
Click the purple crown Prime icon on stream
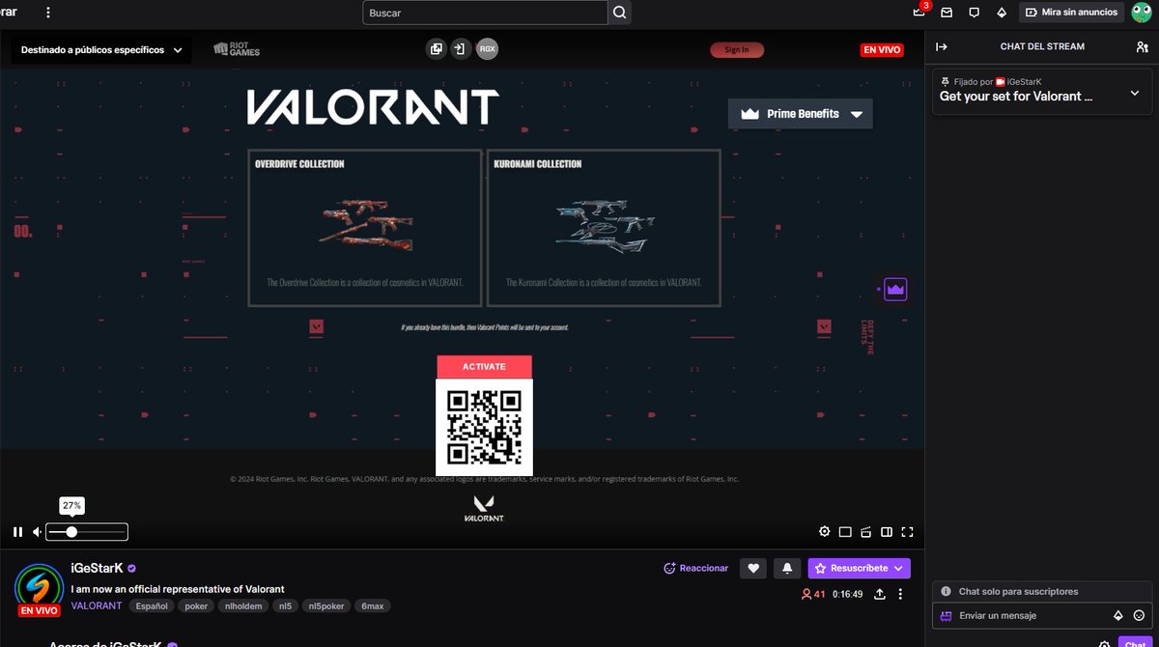pyautogui.click(x=895, y=289)
